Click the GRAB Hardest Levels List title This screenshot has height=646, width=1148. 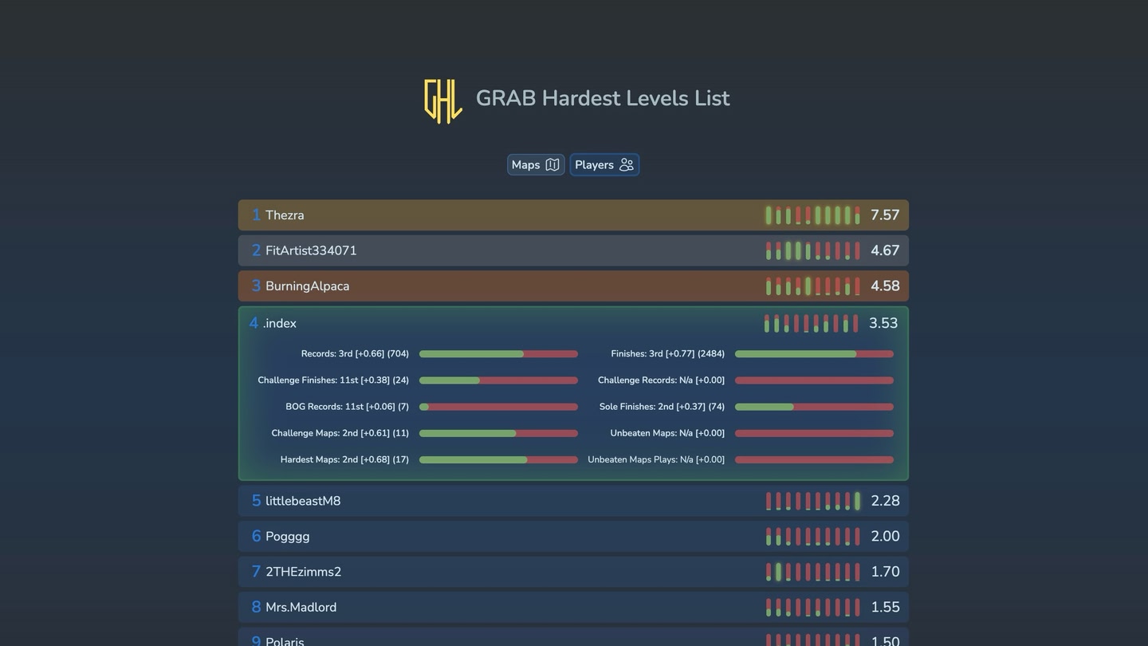[603, 98]
